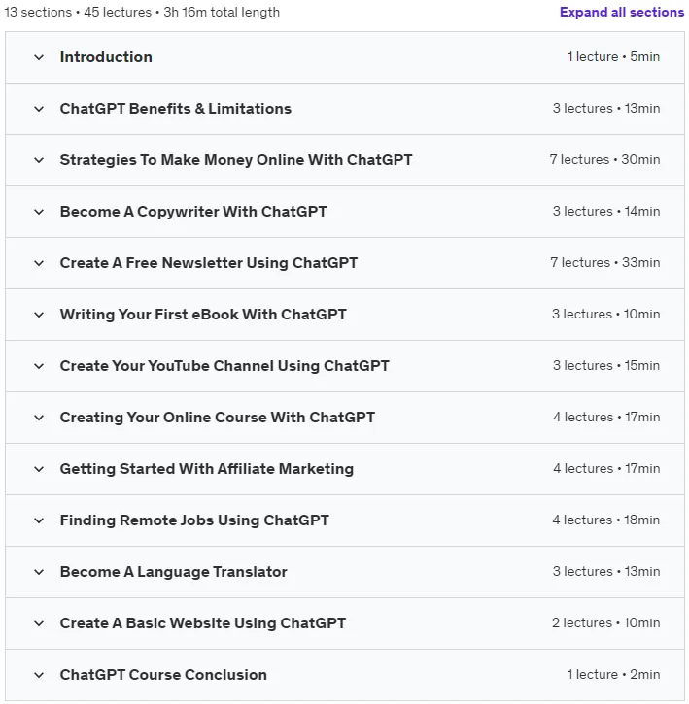Image resolution: width=689 pixels, height=704 pixels.
Task: Select the Create A Basic Website Using ChatGPT title
Action: coord(203,623)
